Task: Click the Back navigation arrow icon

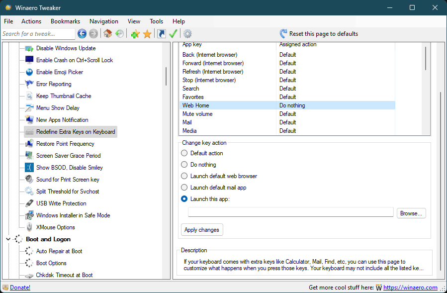Action: click(x=82, y=34)
